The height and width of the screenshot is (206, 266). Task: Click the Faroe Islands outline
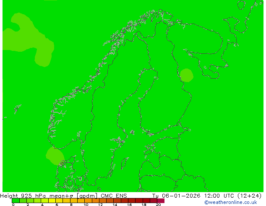click(x=17, y=108)
